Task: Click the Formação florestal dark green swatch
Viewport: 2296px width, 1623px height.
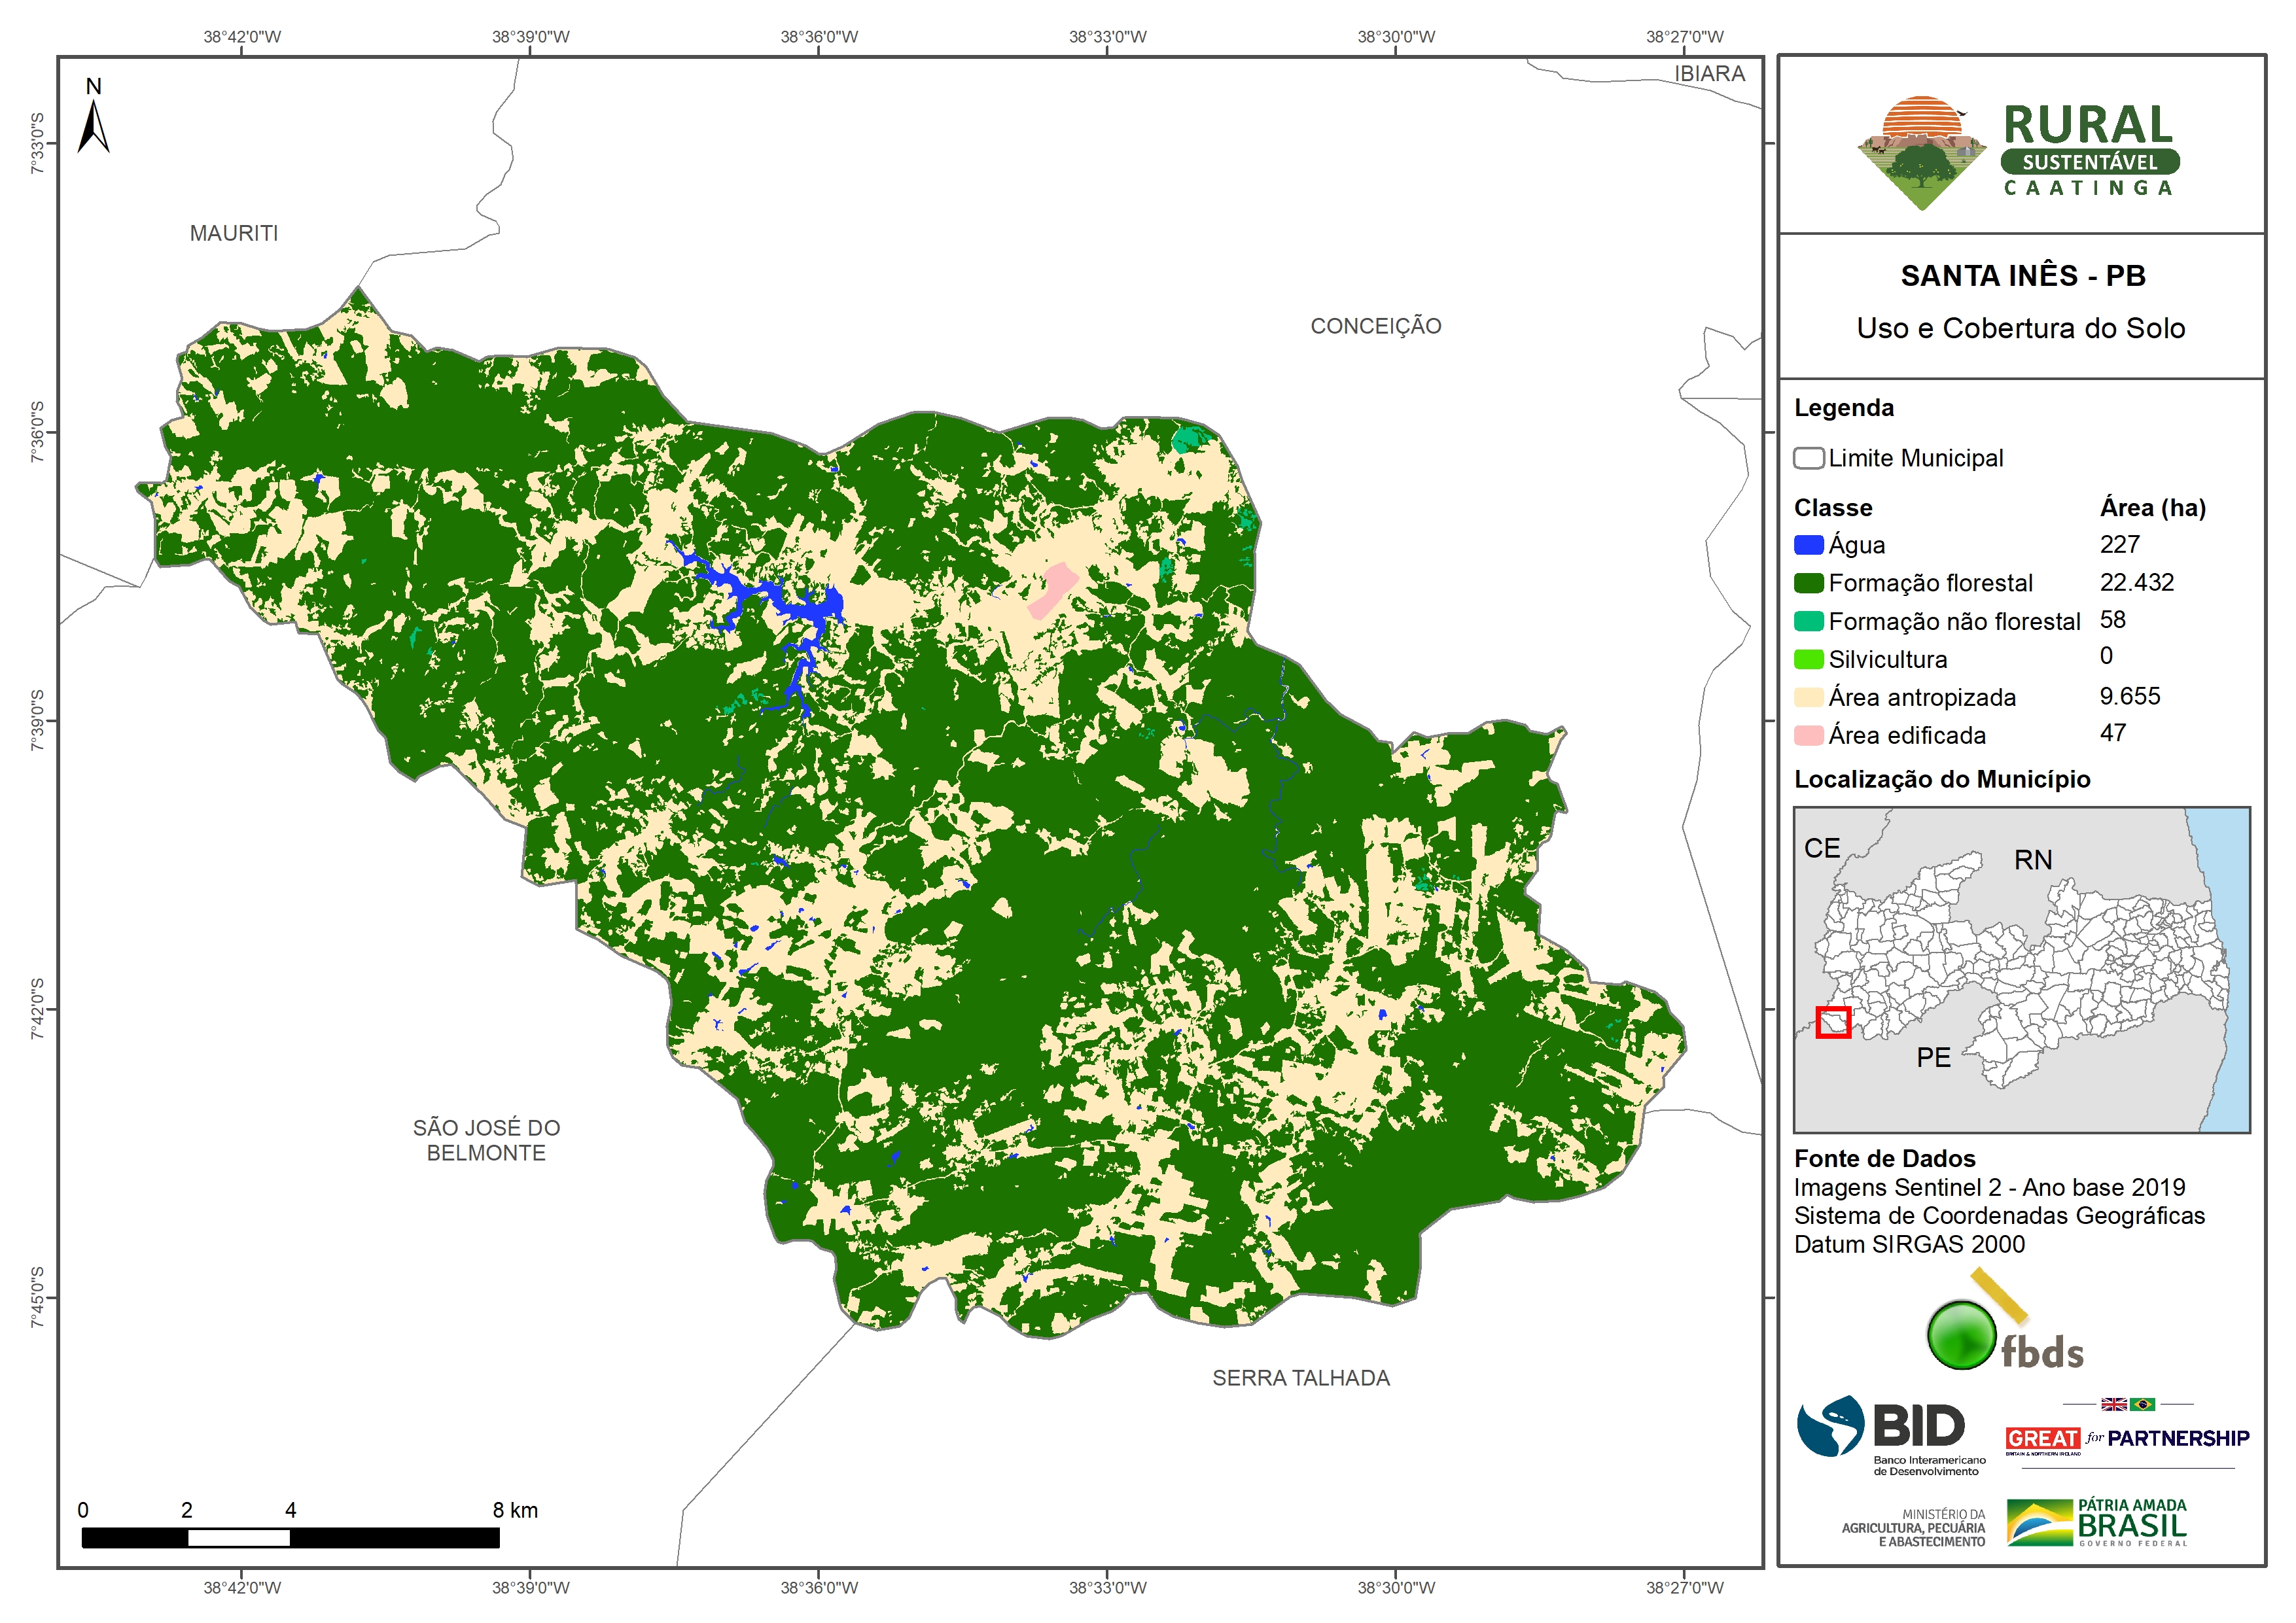Action: point(1808,583)
